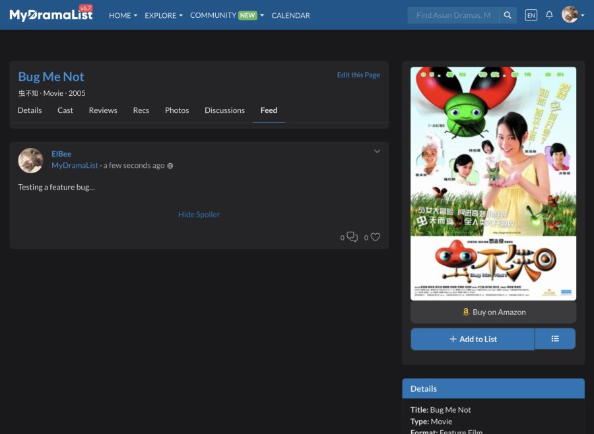
Task: Expand the HOME dropdown menu
Action: (123, 16)
